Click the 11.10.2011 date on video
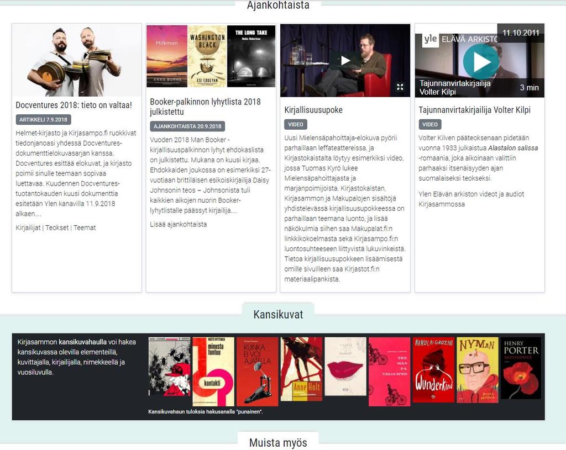566x450 pixels. 521,33
